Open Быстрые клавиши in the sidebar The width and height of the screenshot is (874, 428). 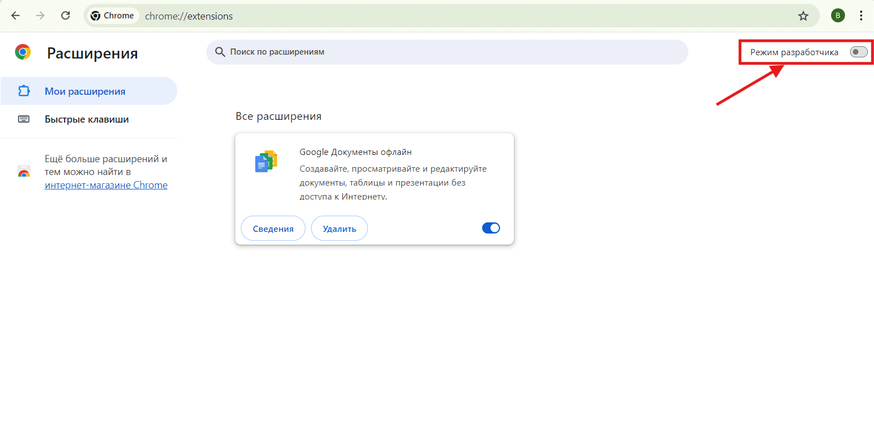coord(86,119)
